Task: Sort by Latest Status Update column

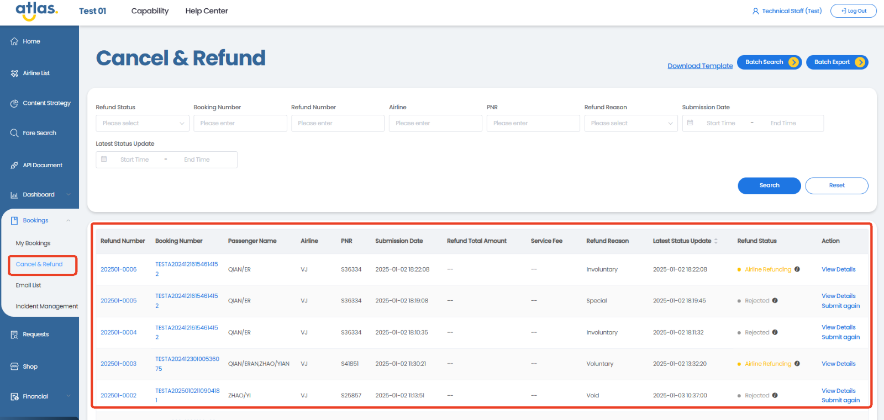Action: (x=715, y=241)
